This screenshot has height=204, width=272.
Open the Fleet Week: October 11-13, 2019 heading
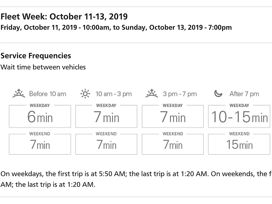click(64, 16)
